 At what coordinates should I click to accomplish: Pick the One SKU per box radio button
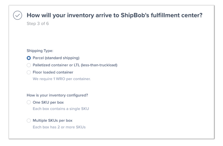[x=29, y=102]
